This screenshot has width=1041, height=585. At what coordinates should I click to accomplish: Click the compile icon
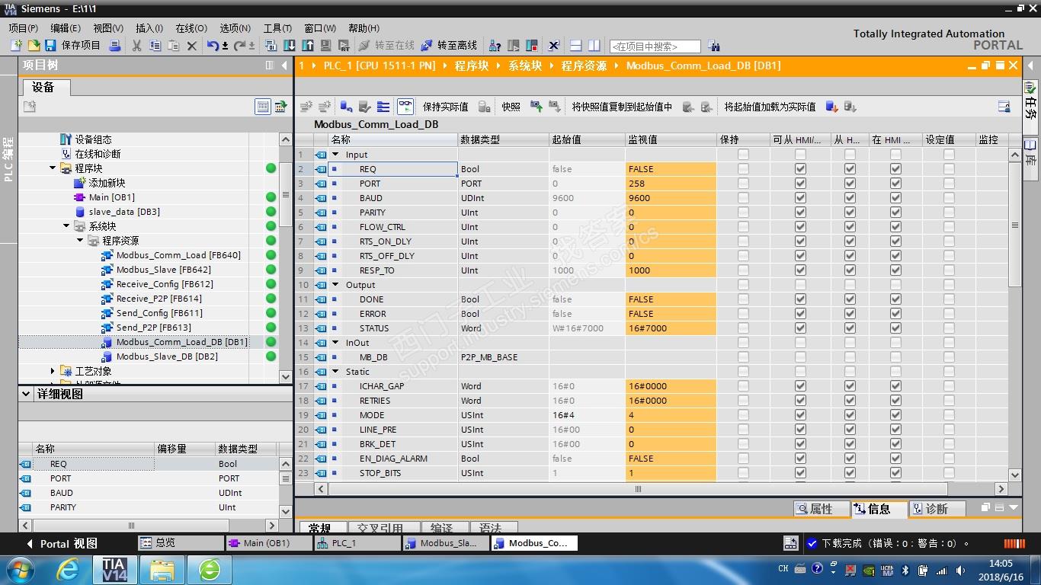click(x=271, y=46)
